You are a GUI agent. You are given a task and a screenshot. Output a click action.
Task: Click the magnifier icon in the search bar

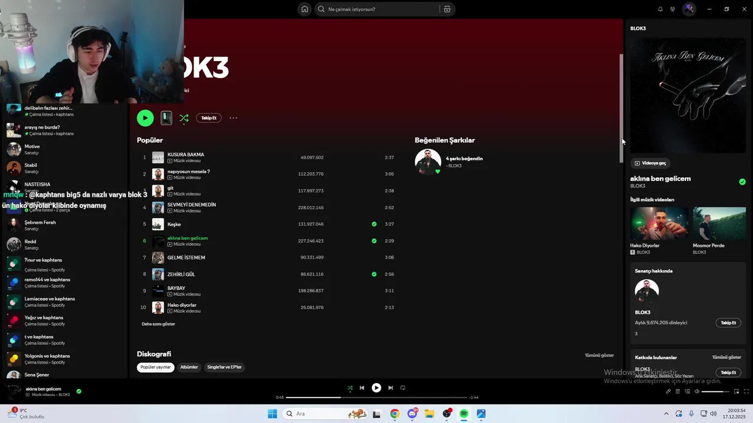pyautogui.click(x=321, y=9)
